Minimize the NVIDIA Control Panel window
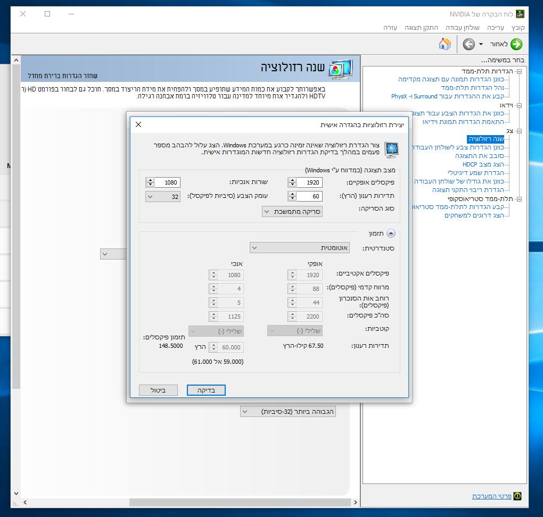Image resolution: width=543 pixels, height=517 pixels. coord(71,14)
